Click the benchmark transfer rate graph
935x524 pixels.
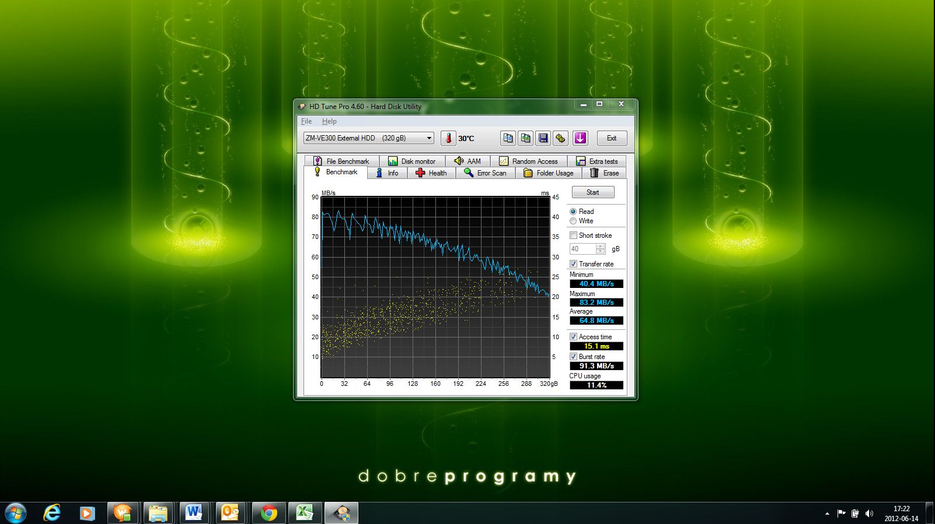pyautogui.click(x=435, y=287)
